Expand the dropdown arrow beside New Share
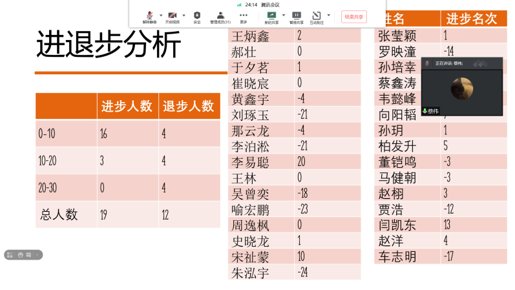This screenshot has height=290, width=515. tap(283, 15)
